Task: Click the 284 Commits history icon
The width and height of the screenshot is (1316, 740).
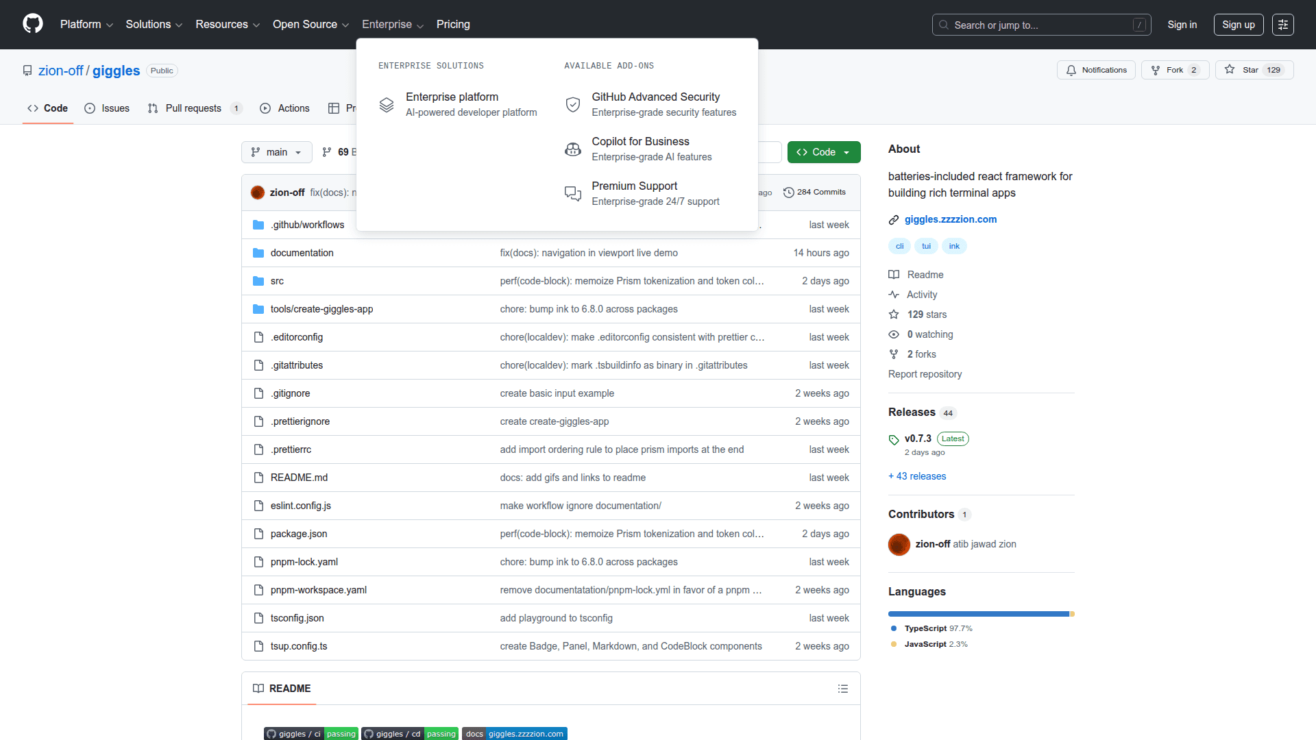Action: coord(789,193)
